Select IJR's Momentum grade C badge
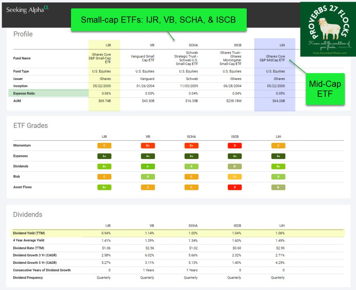This screenshot has width=356, height=290. 104,146
